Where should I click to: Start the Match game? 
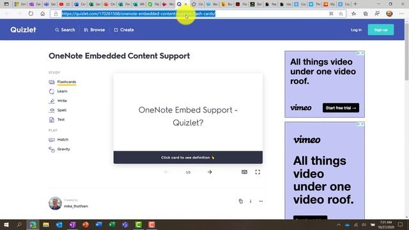point(63,139)
